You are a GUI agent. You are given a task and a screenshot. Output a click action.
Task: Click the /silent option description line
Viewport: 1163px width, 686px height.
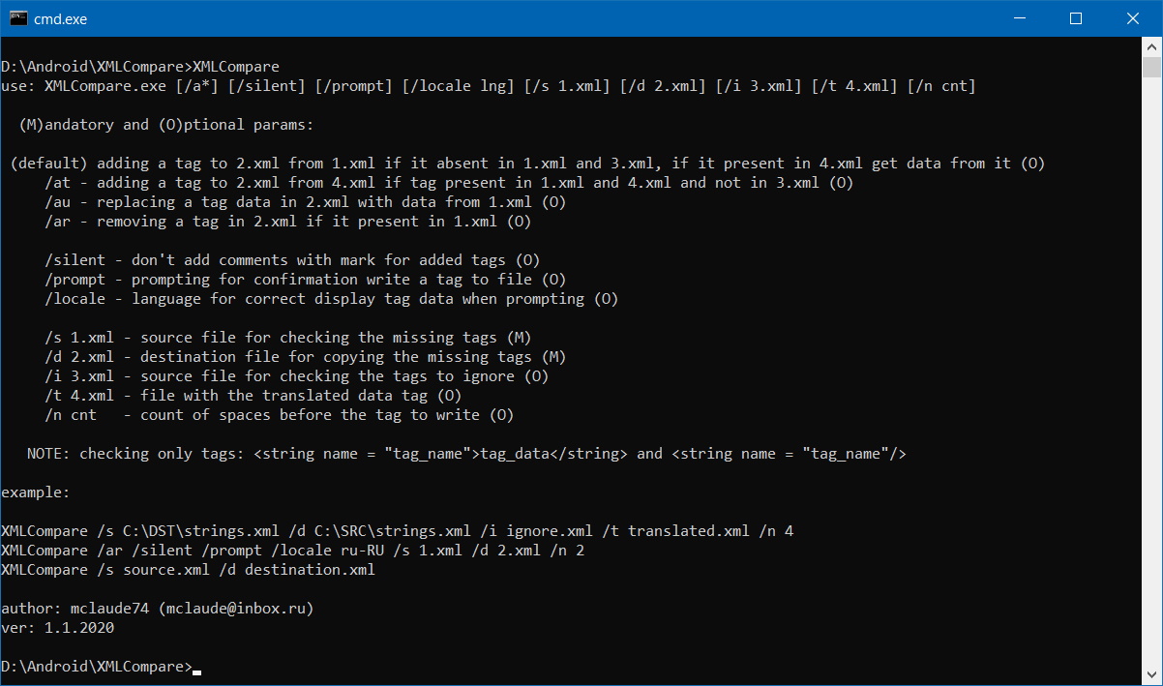[x=292, y=260]
